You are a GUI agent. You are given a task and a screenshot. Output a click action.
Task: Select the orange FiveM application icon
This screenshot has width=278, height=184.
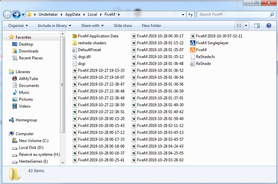click(192, 50)
